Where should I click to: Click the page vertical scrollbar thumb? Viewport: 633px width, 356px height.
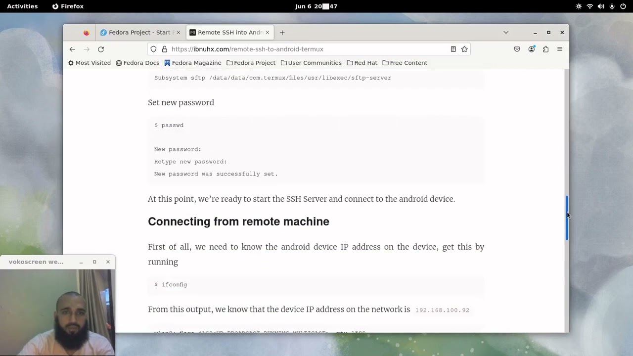coord(567,218)
